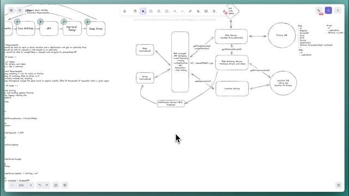This screenshot has height=196, width=349.
Task: Select the Hand panning tool
Action: tap(135, 11)
